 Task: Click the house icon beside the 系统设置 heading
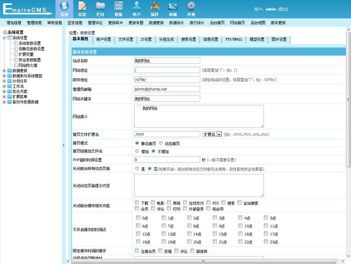[x=5, y=32]
